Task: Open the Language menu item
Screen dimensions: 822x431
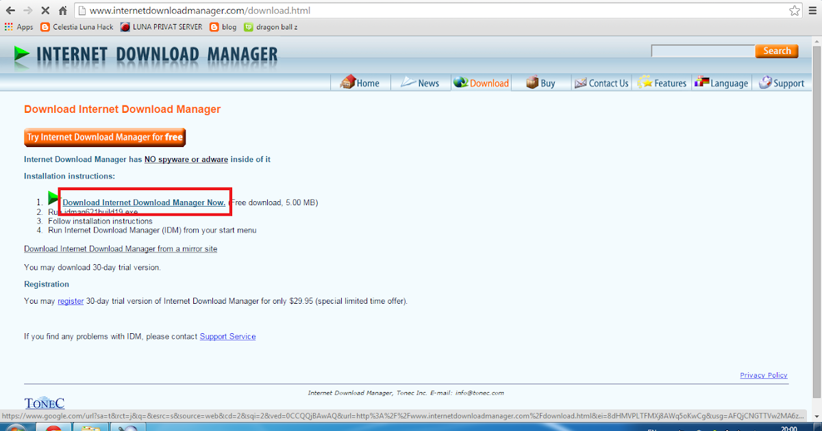Action: tap(721, 83)
